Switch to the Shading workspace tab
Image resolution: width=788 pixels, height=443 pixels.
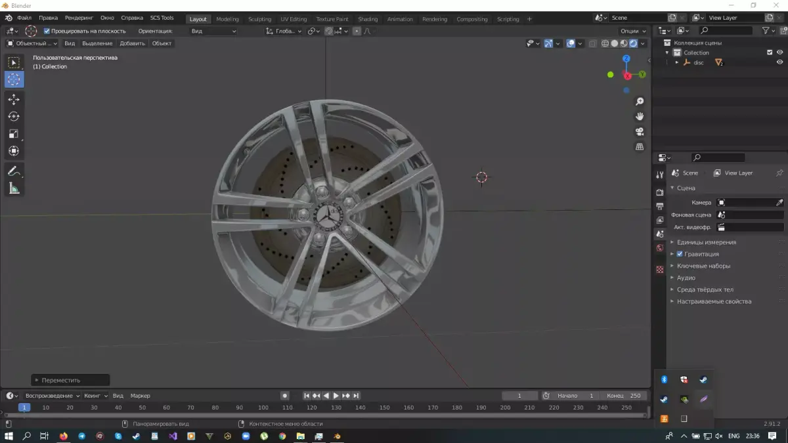[368, 19]
